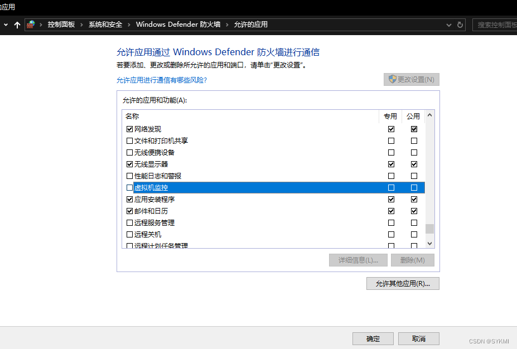
Task: Go to 系统和安全 breadcrumb
Action: (105, 25)
